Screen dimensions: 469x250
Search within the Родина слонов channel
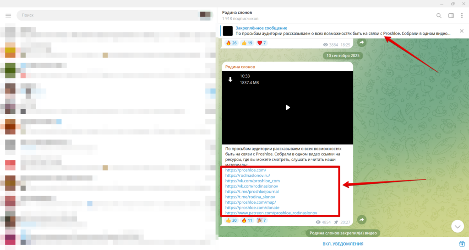(x=439, y=16)
